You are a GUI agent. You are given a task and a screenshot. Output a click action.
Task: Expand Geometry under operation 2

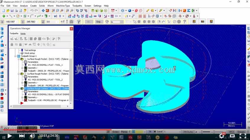pyautogui.click(x=22, y=83)
